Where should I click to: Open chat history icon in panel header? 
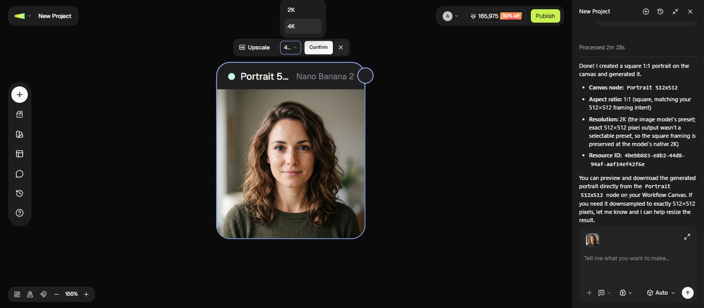pyautogui.click(x=660, y=12)
